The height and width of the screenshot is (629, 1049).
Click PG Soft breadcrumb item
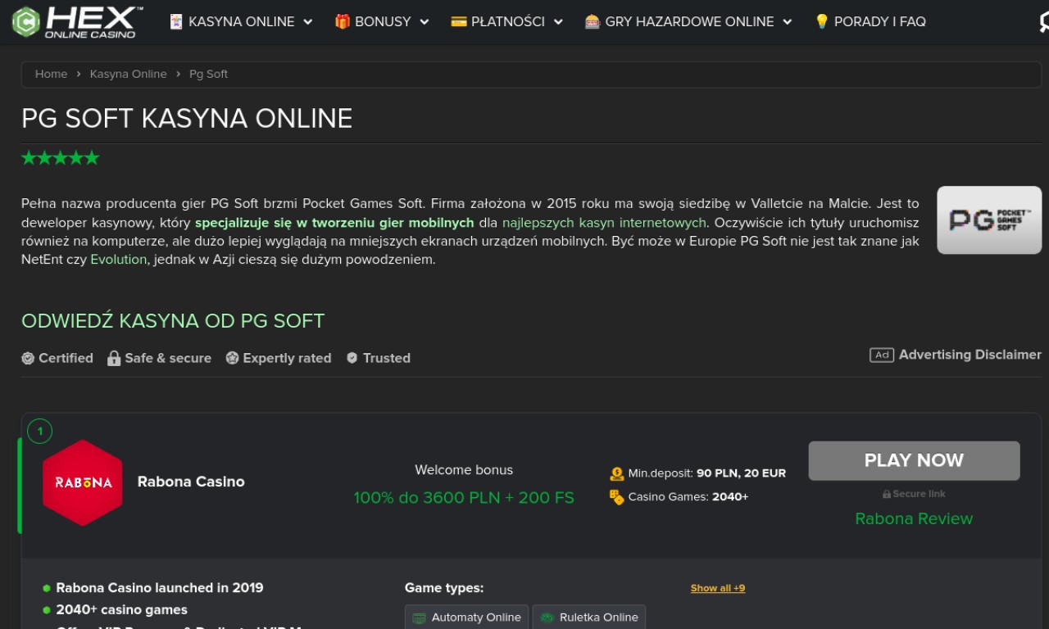[208, 74]
